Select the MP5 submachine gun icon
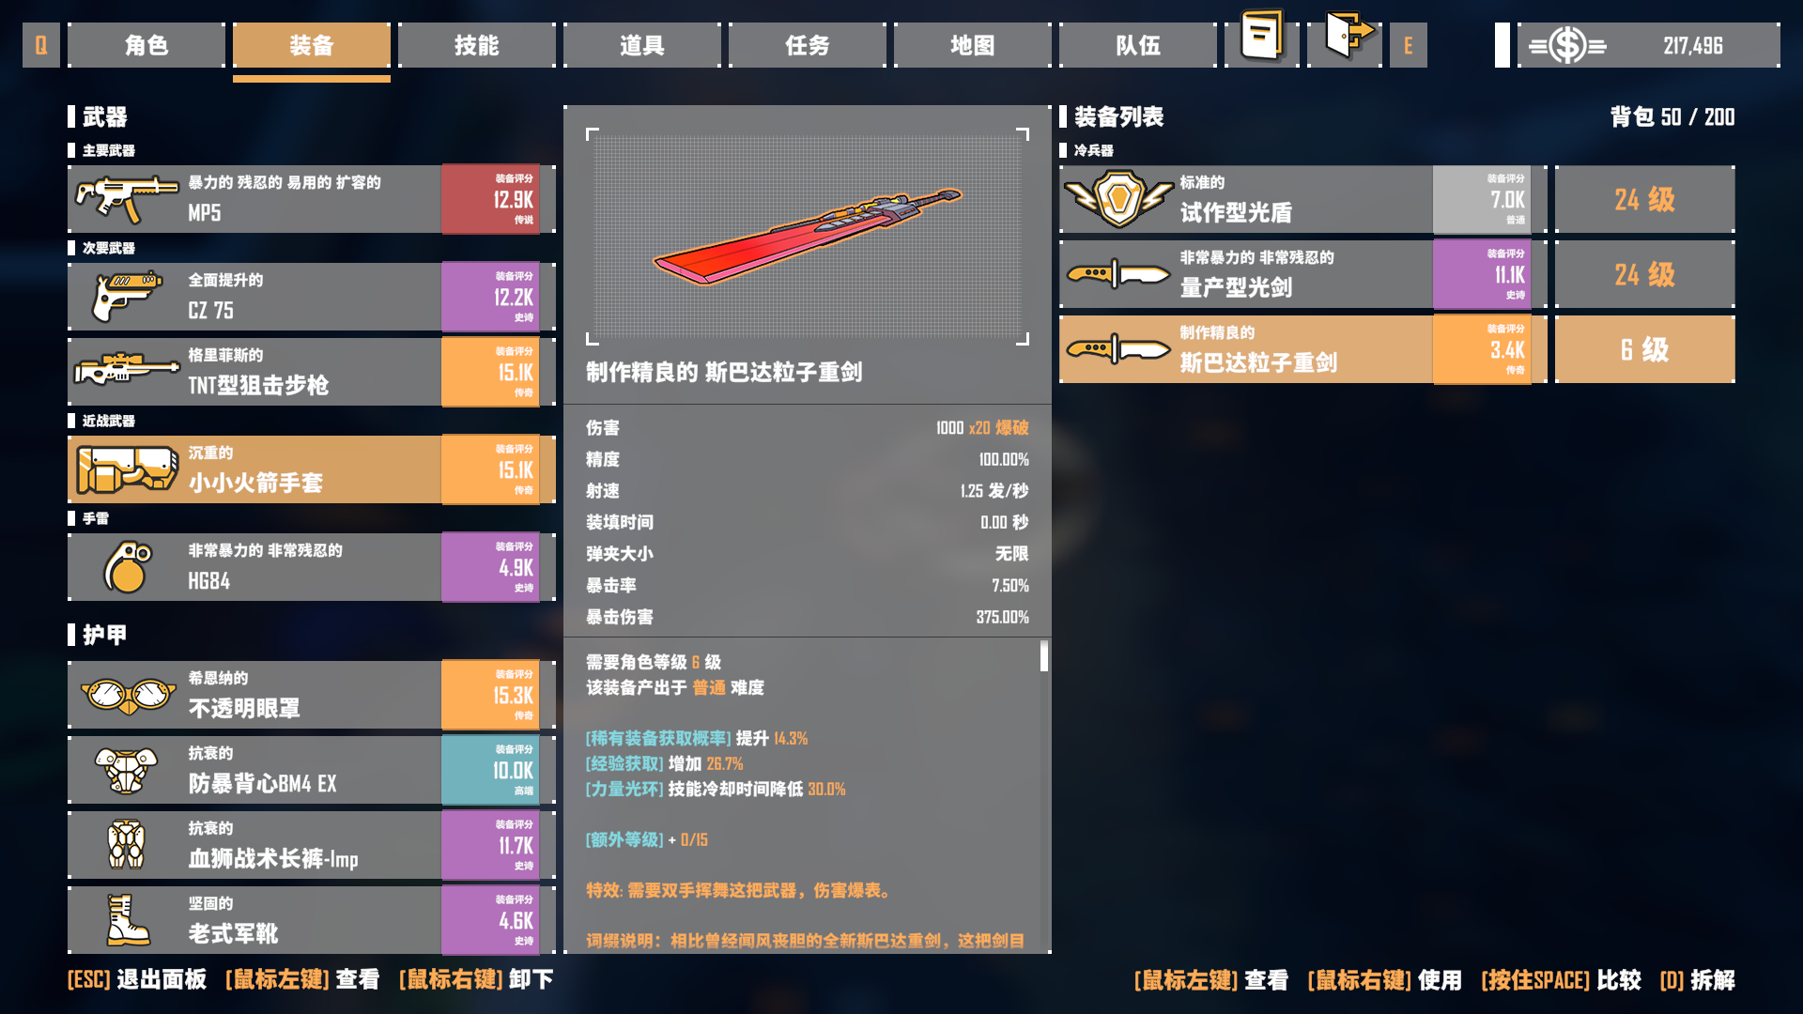Viewport: 1803px width, 1014px height. click(x=127, y=199)
